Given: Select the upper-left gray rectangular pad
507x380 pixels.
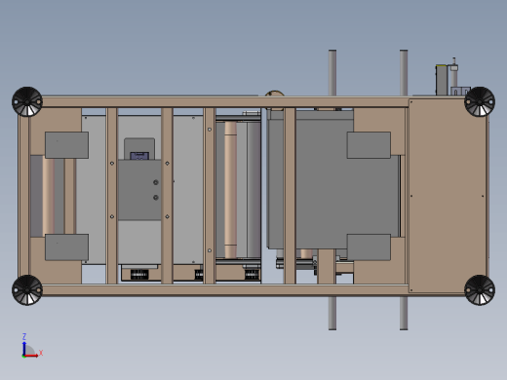Looking at the screenshot, I should coord(66,145).
